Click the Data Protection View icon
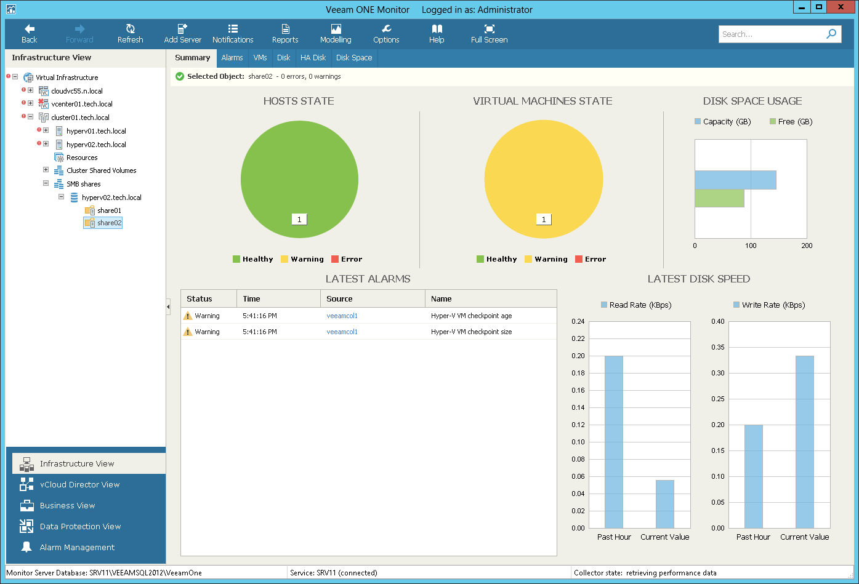The width and height of the screenshot is (859, 584). click(x=26, y=526)
